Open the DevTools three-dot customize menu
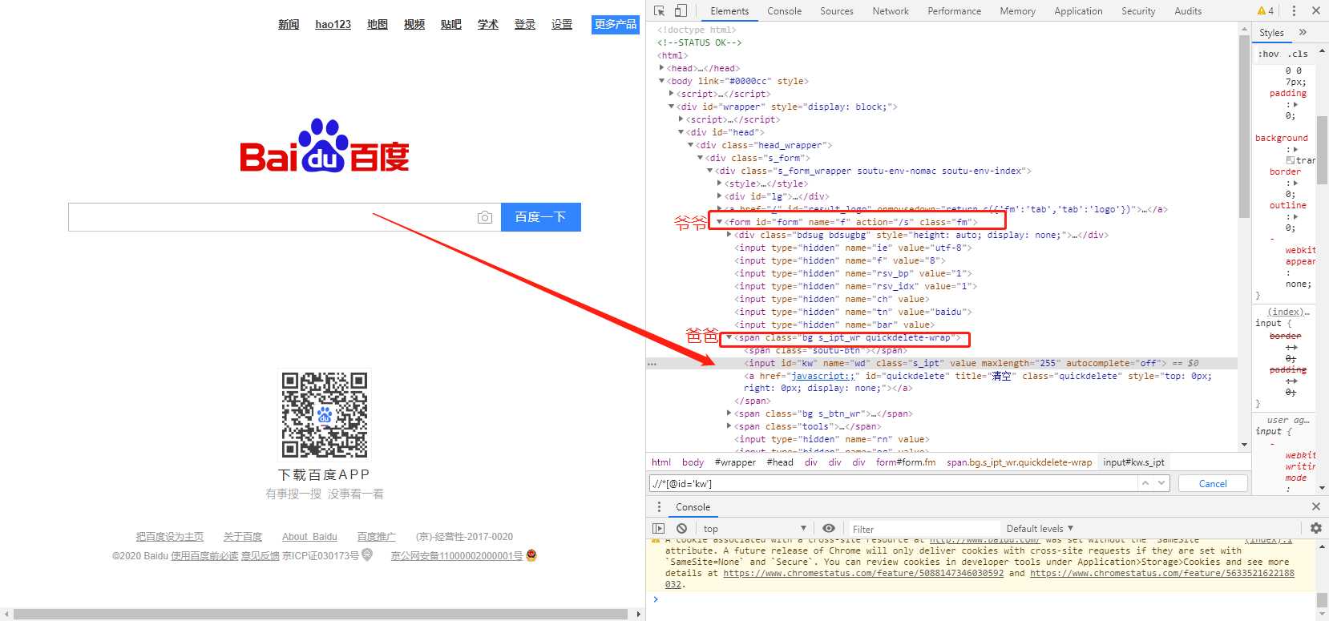The width and height of the screenshot is (1329, 621). point(1294,11)
